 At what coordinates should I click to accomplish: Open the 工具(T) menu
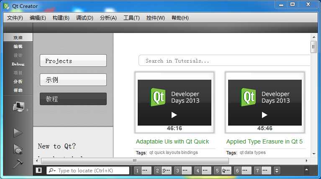point(131,18)
